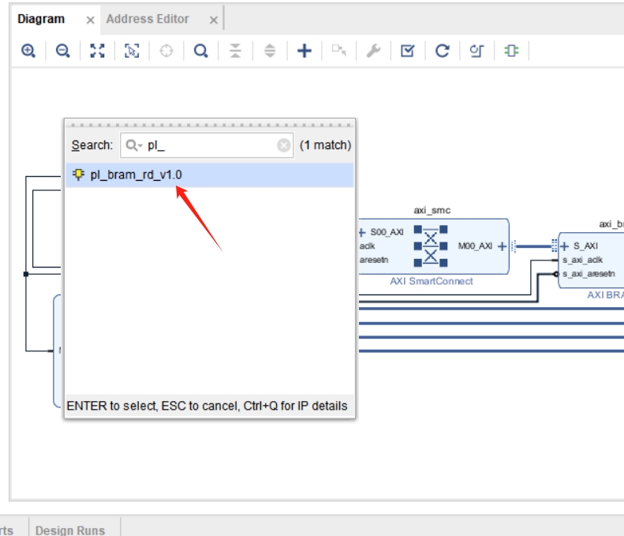Image resolution: width=624 pixels, height=536 pixels.
Task: Click the Validate Design checkmark icon
Action: pyautogui.click(x=408, y=51)
